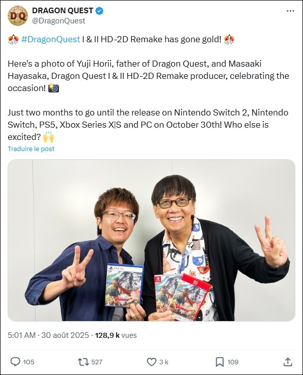Screen dimensions: 303x375
Task: Open the 5:01 AM timestamp link
Action: pos(21,335)
